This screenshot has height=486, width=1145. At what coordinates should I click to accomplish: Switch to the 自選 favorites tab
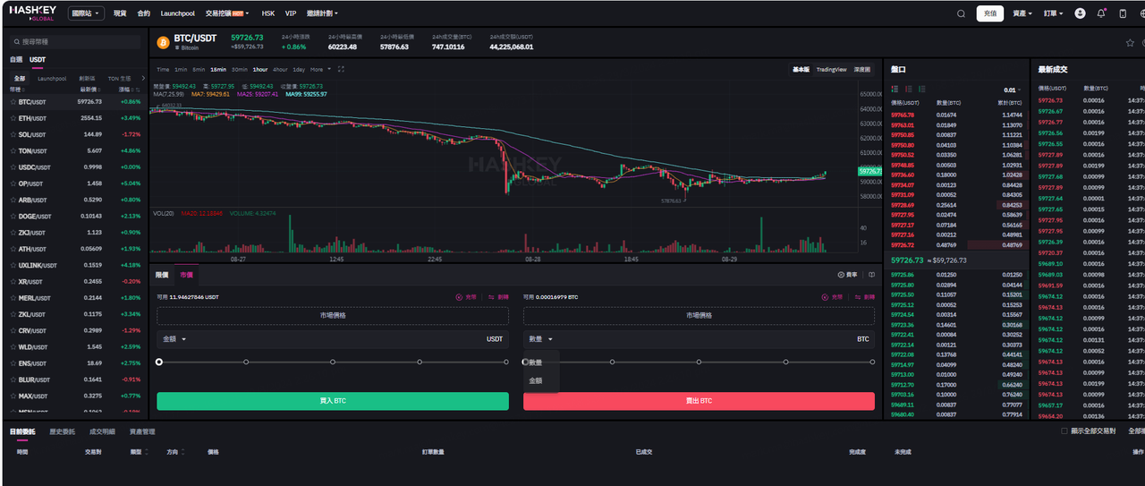click(x=16, y=59)
